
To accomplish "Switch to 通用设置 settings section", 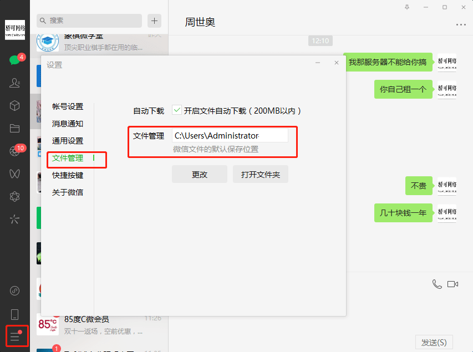I will tap(68, 141).
